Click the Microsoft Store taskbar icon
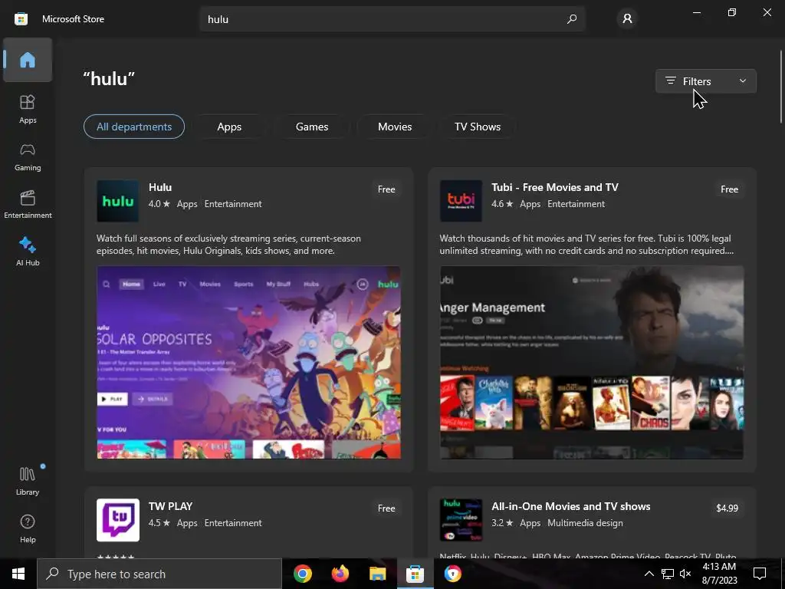This screenshot has height=589, width=785. 415,574
